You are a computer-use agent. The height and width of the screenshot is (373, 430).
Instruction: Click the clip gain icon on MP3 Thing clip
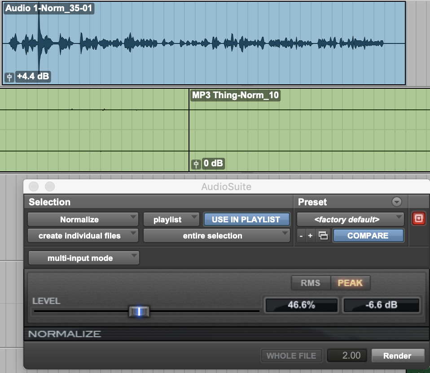196,164
